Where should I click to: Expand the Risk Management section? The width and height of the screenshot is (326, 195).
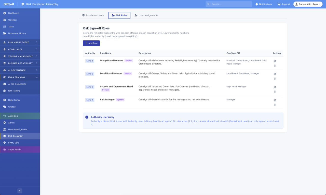pos(20,42)
